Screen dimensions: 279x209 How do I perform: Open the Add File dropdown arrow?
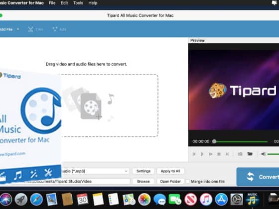point(18,29)
